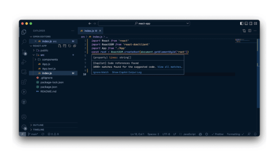Screen dimensions: 270x164
Task: Select index.js under src folder
Action: click(x=53, y=73)
